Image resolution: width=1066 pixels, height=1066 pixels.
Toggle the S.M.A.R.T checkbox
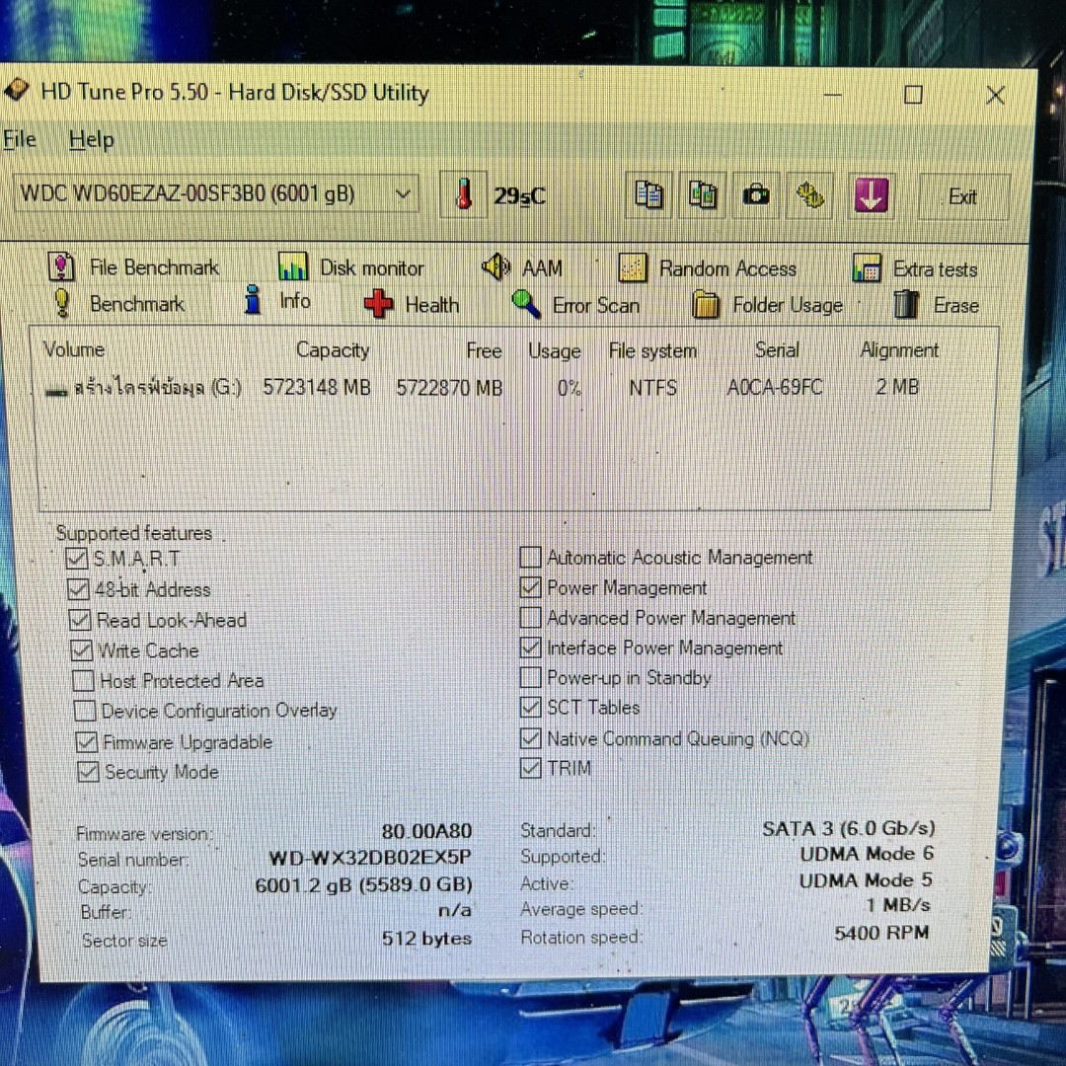[77, 559]
